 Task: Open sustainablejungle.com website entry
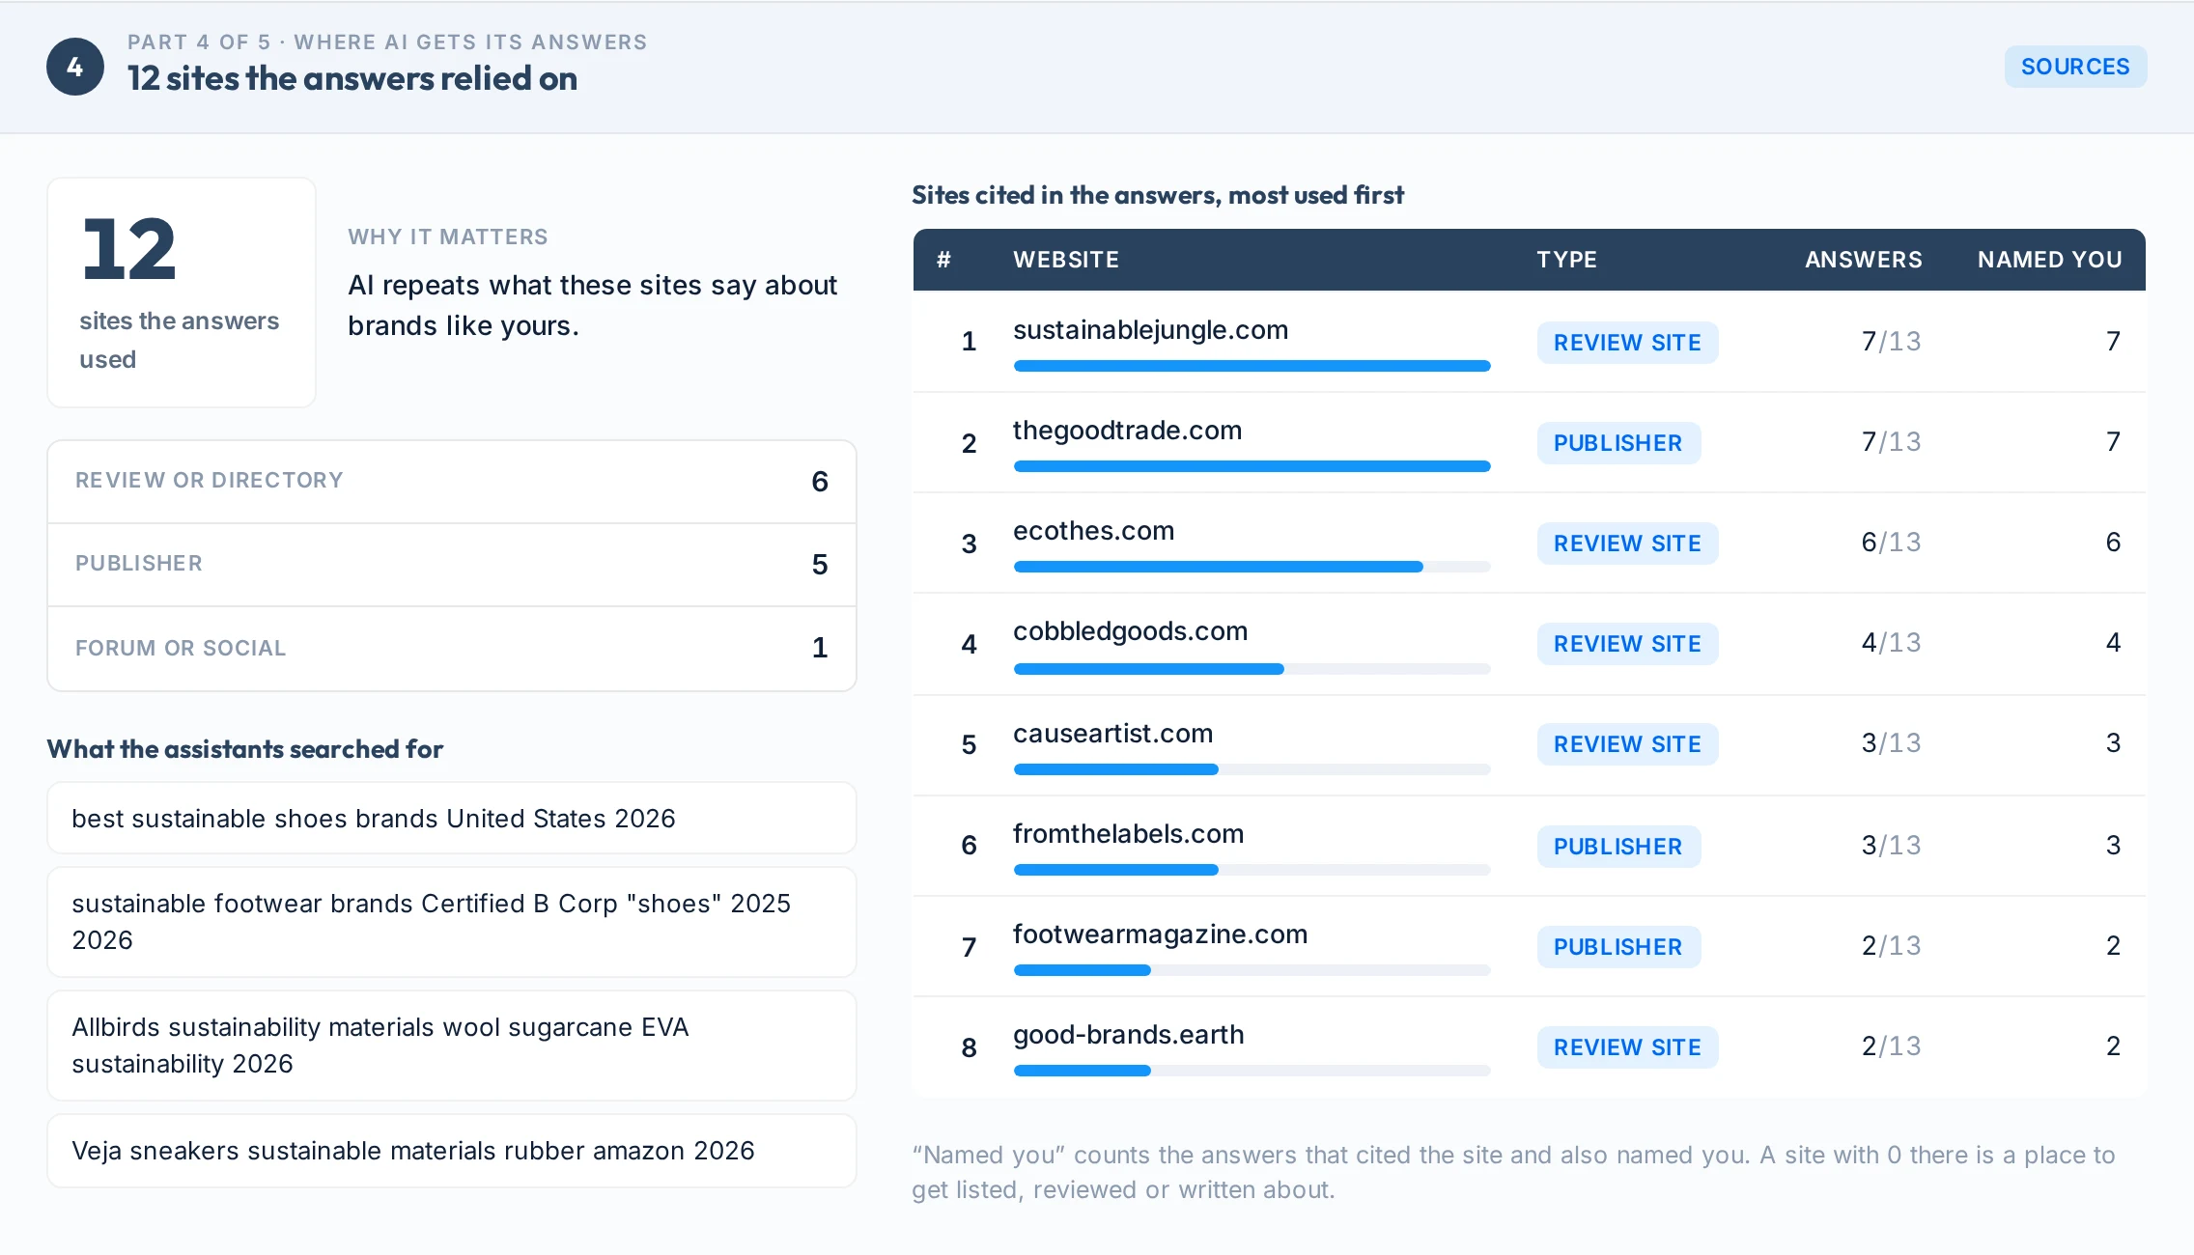[1150, 330]
